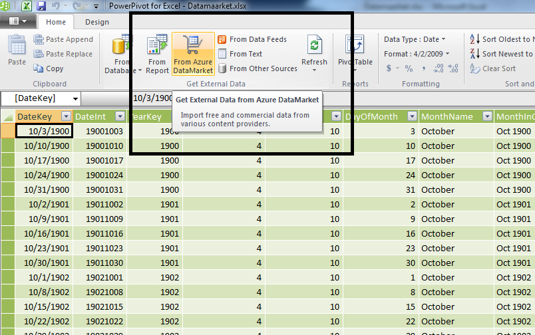
Task: Clear Sort on the column
Action: coord(492,68)
